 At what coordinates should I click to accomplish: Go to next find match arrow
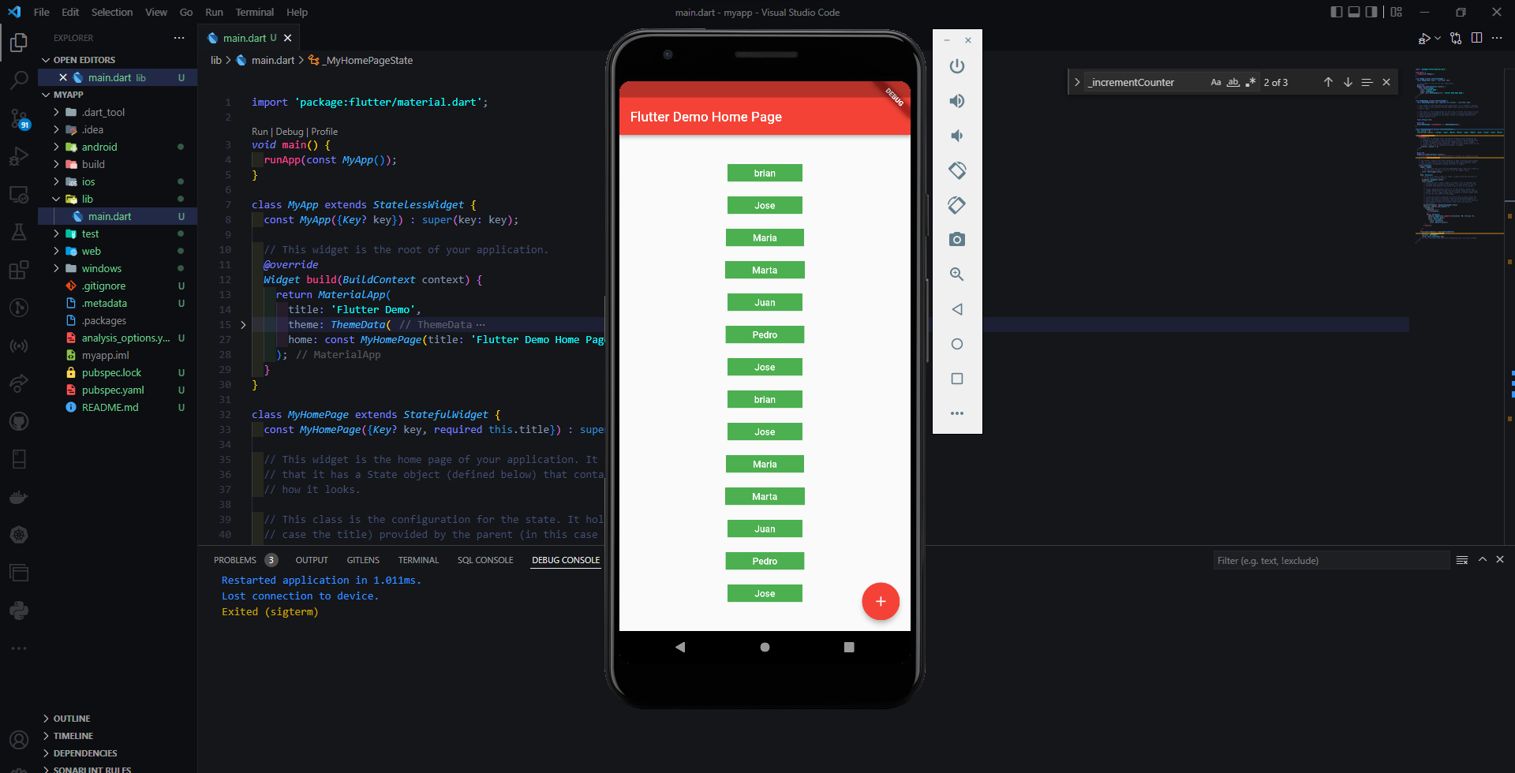(x=1348, y=82)
